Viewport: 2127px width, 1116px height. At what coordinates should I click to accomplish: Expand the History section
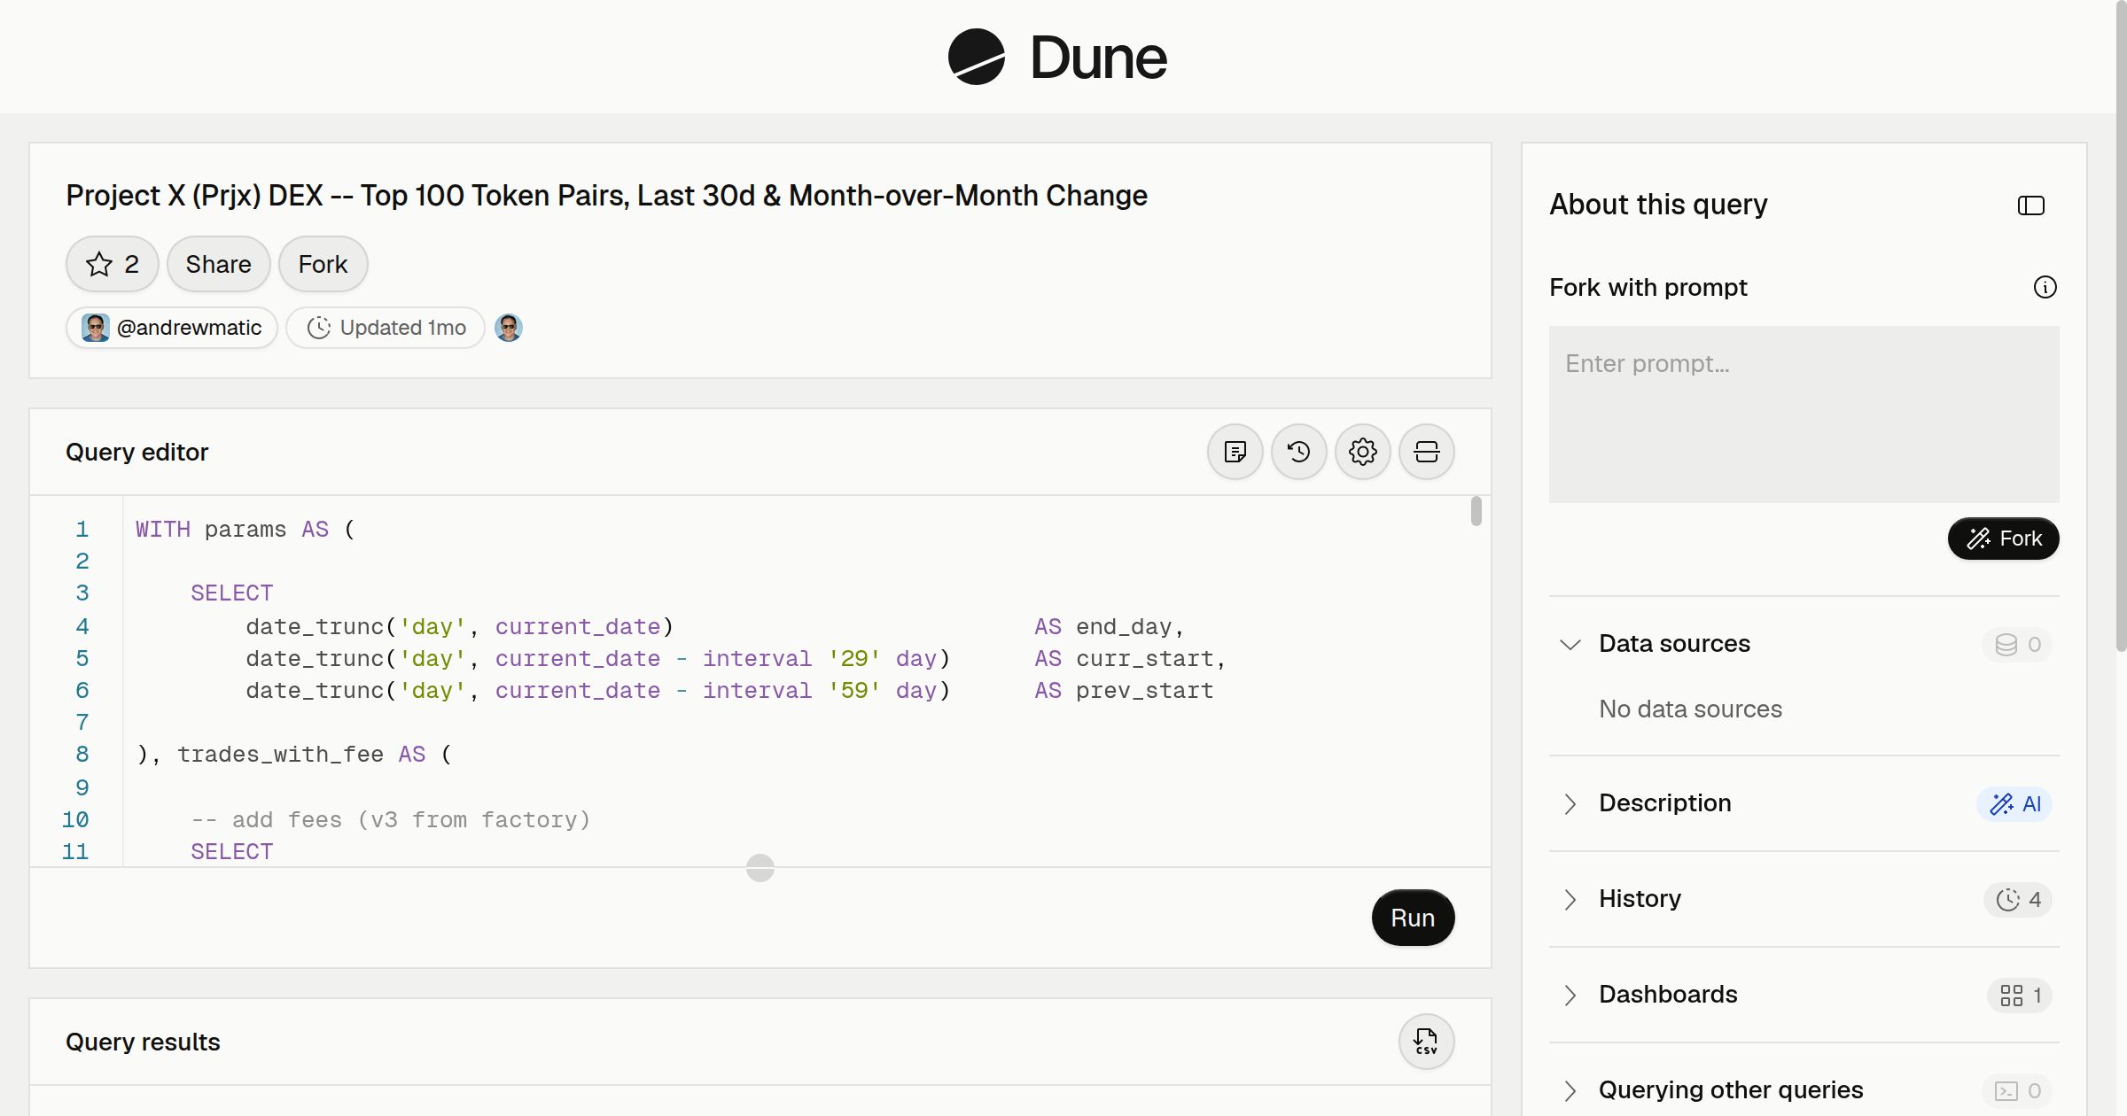1570,899
